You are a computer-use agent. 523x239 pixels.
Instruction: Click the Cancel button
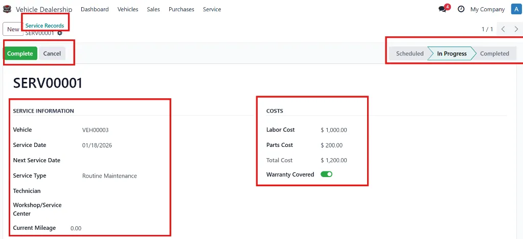52,53
